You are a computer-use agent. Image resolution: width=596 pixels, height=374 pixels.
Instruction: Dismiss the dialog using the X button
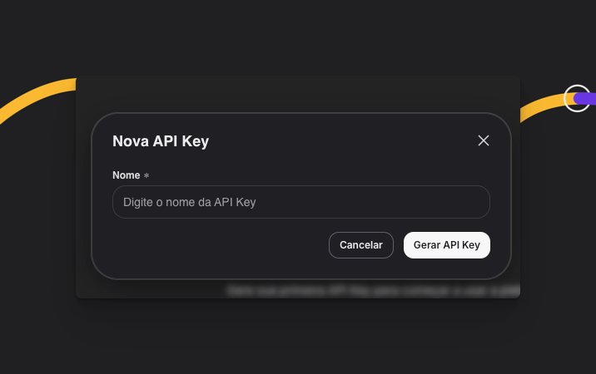(484, 140)
